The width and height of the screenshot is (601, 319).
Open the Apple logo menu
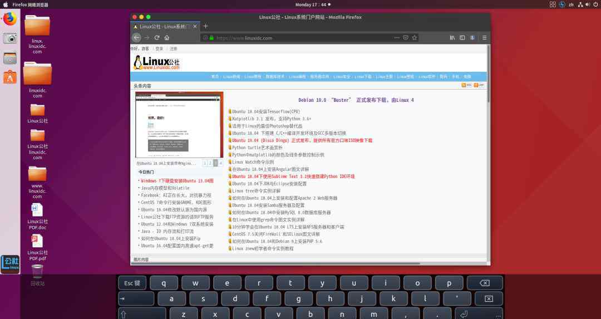(6, 4)
